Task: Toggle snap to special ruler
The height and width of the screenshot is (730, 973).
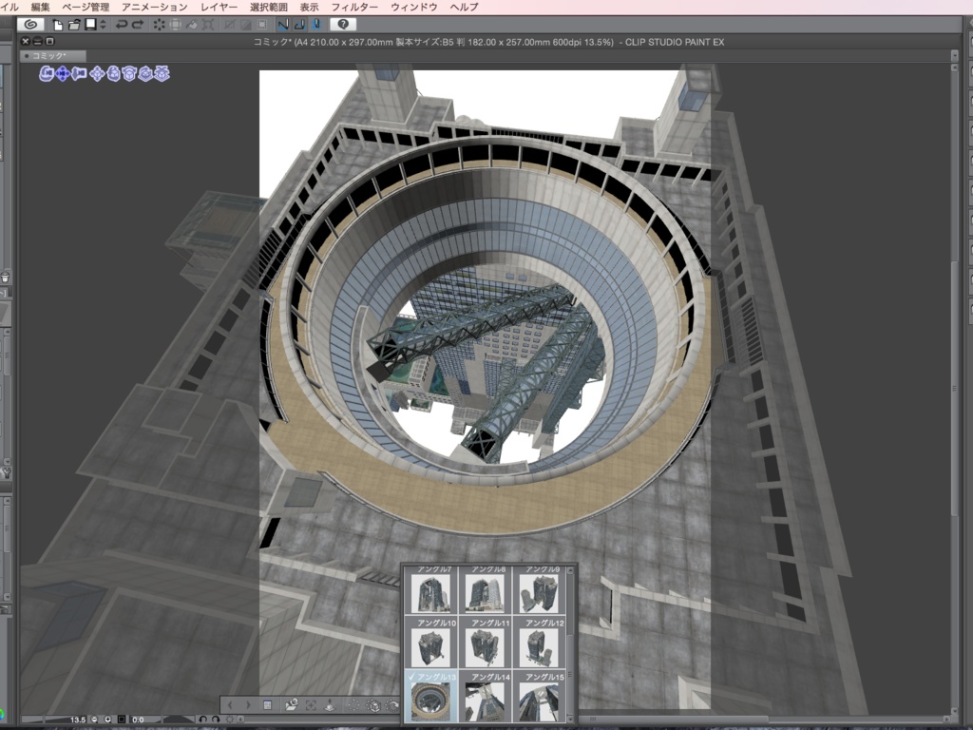Action: tap(299, 25)
